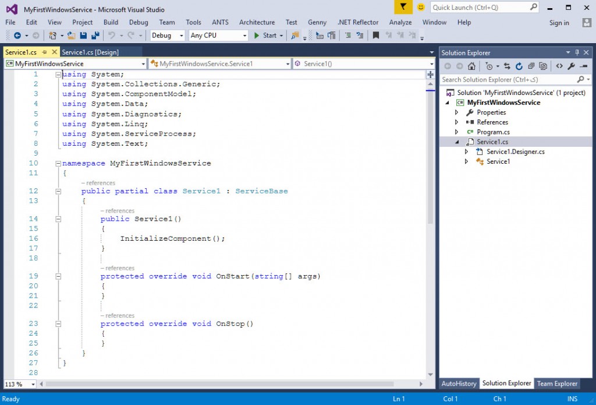
Task: Click the Collapse All icon in Solution Explorer
Action: pos(531,66)
